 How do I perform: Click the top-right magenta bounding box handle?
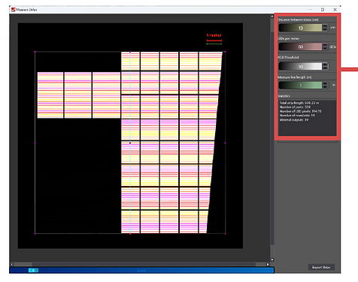click(225, 52)
